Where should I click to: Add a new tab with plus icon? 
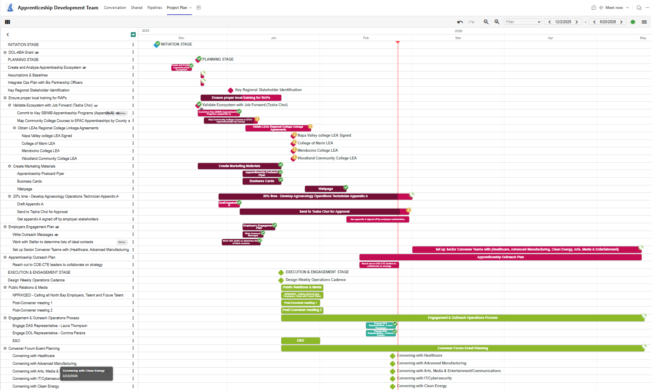pyautogui.click(x=199, y=8)
